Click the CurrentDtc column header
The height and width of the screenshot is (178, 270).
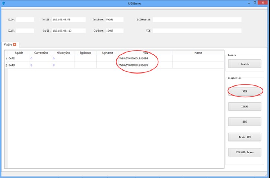coord(41,53)
